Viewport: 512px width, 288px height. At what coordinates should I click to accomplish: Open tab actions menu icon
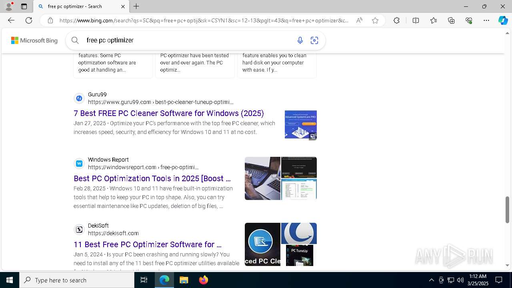[24, 6]
